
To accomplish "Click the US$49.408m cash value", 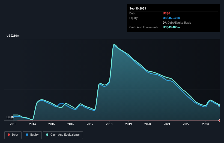I will coord(171,27).
